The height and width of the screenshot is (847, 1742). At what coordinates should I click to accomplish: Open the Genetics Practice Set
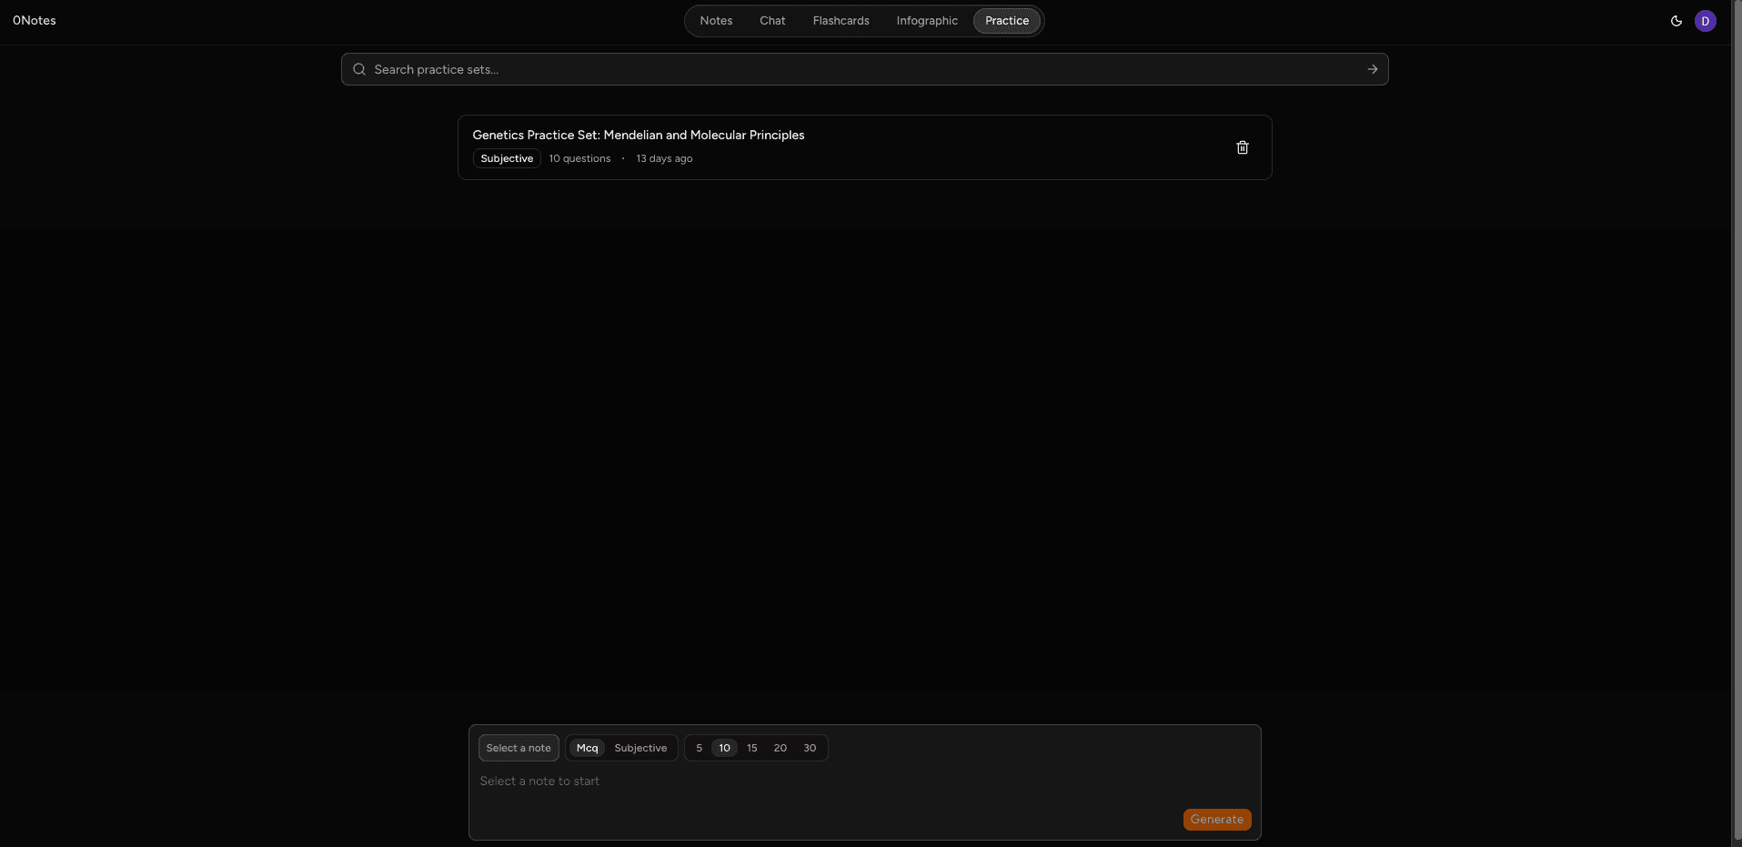click(638, 135)
